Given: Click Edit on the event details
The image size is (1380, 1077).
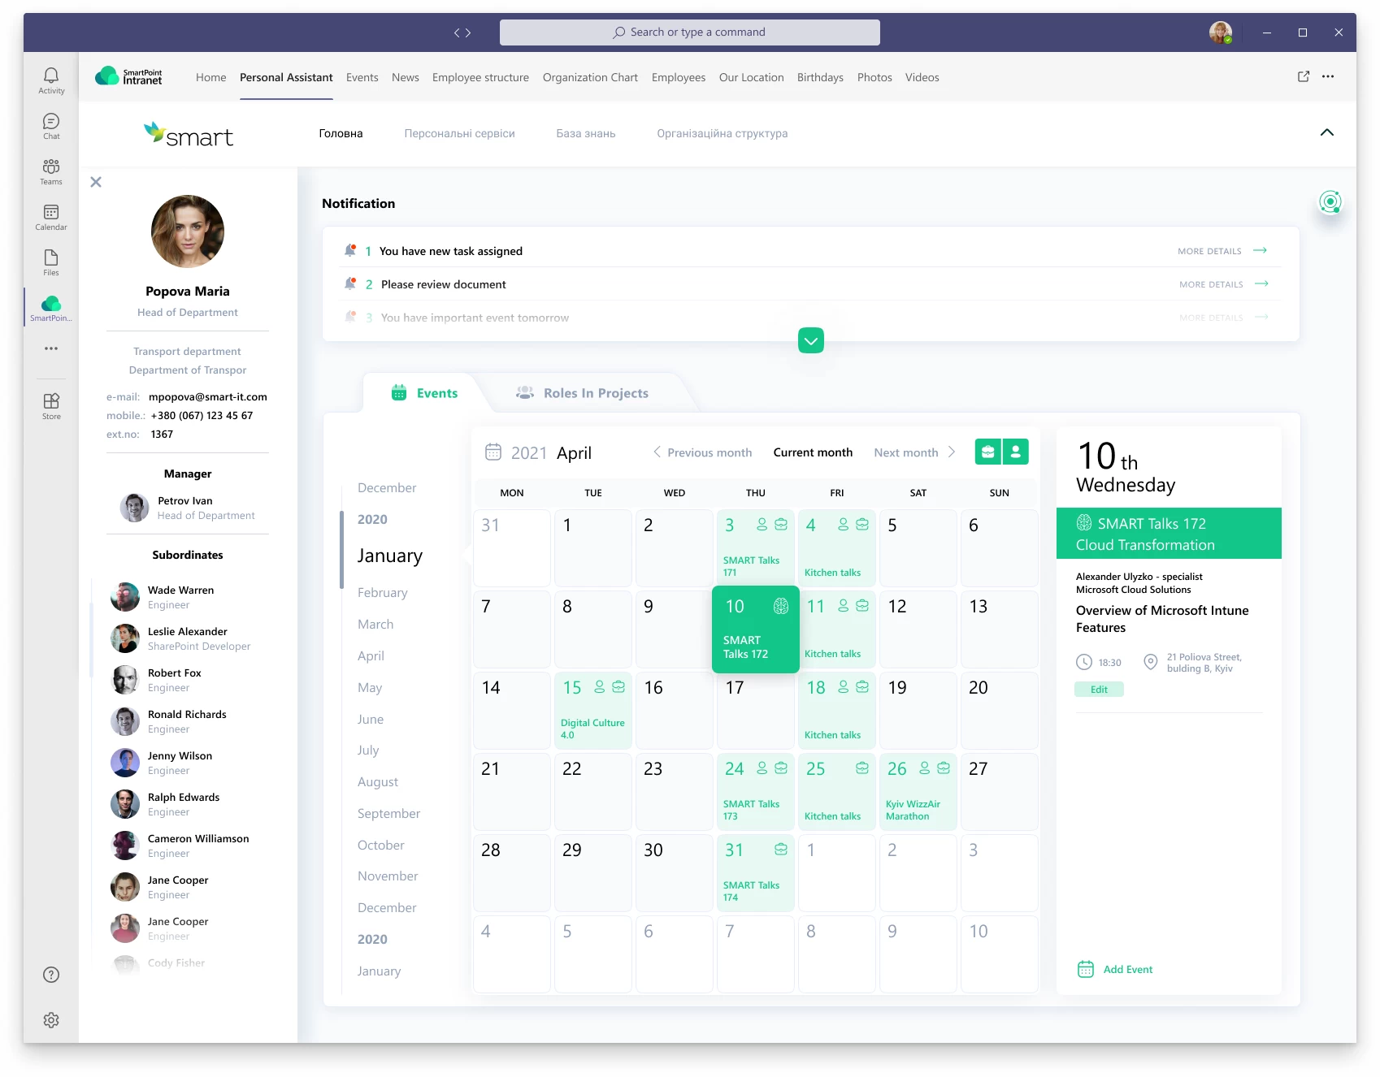Looking at the screenshot, I should point(1099,690).
